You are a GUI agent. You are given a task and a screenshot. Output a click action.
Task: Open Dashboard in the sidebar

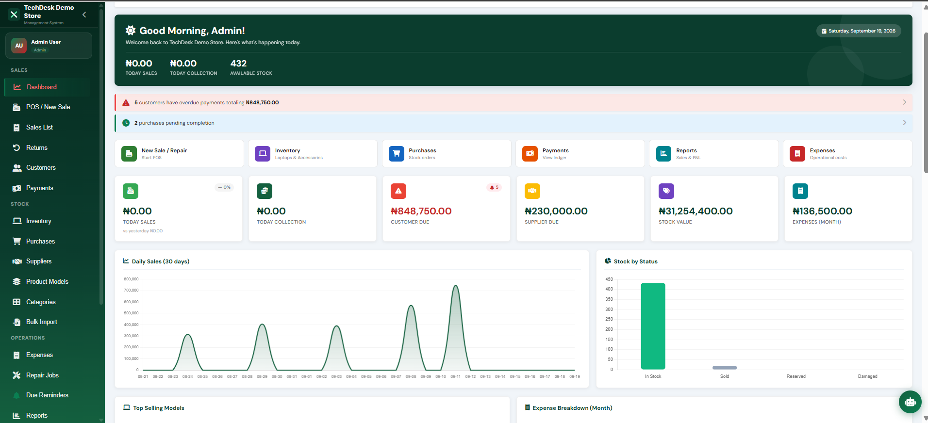[x=48, y=87]
